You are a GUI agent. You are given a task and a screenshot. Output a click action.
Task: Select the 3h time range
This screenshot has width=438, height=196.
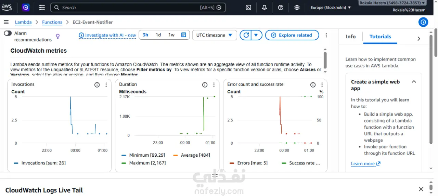tap(145, 35)
